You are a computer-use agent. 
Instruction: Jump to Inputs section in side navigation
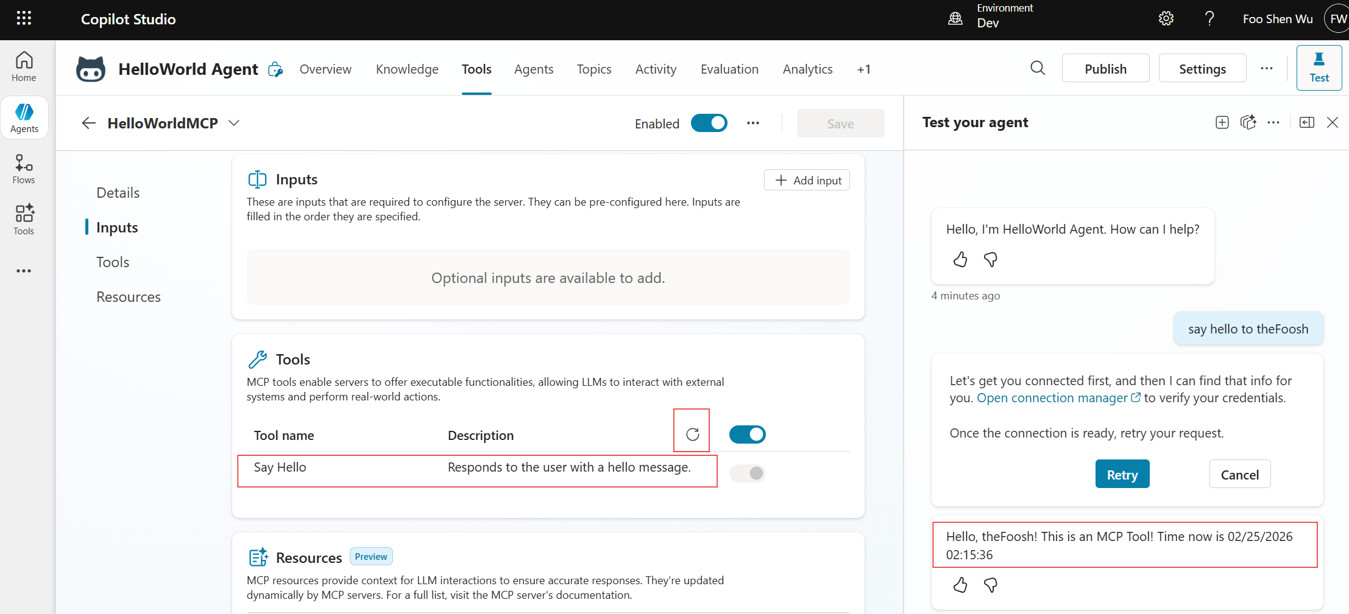pyautogui.click(x=117, y=228)
